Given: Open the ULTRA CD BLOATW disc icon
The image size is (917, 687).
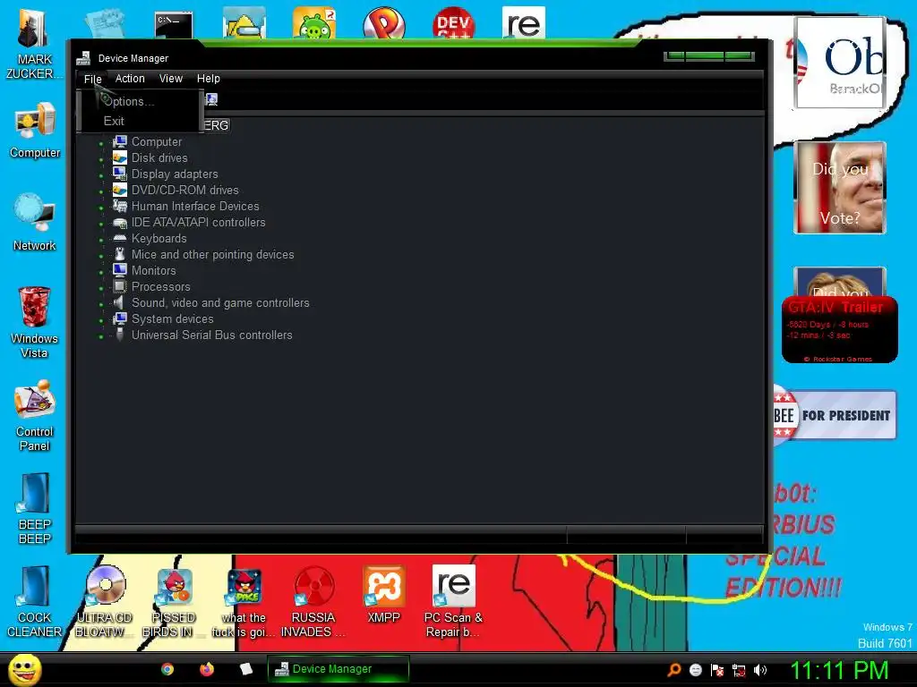Looking at the screenshot, I should (x=105, y=602).
